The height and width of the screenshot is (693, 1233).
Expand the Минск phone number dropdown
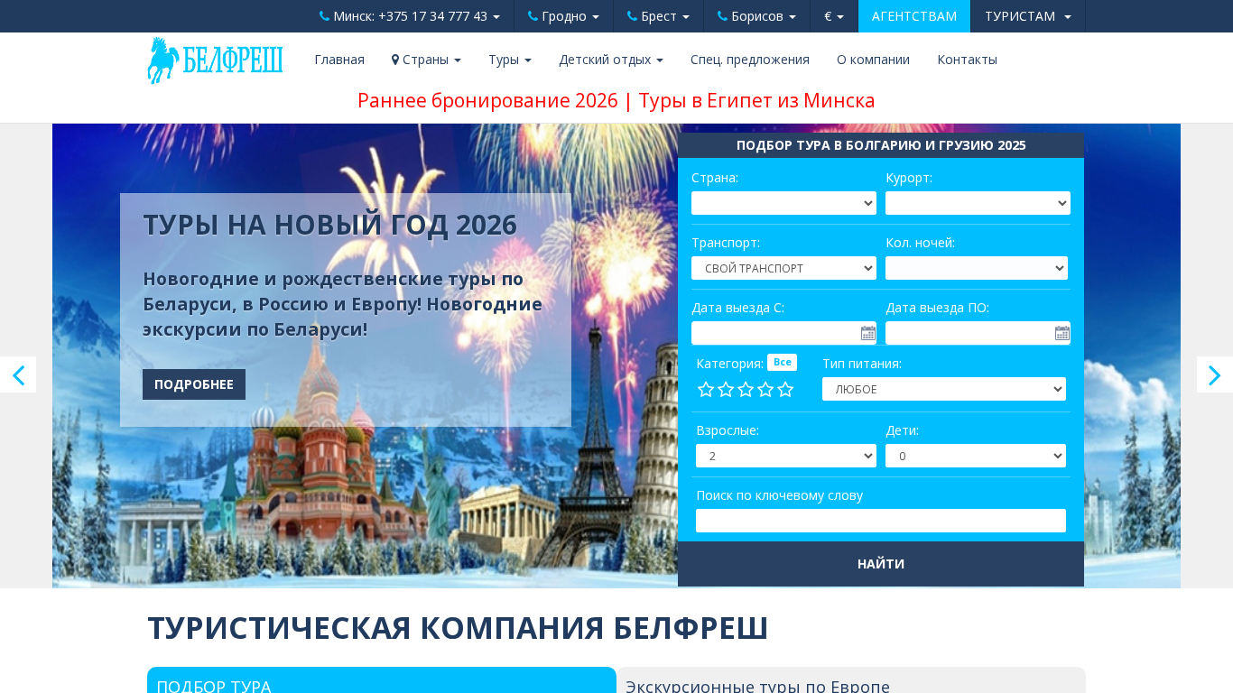(x=410, y=16)
